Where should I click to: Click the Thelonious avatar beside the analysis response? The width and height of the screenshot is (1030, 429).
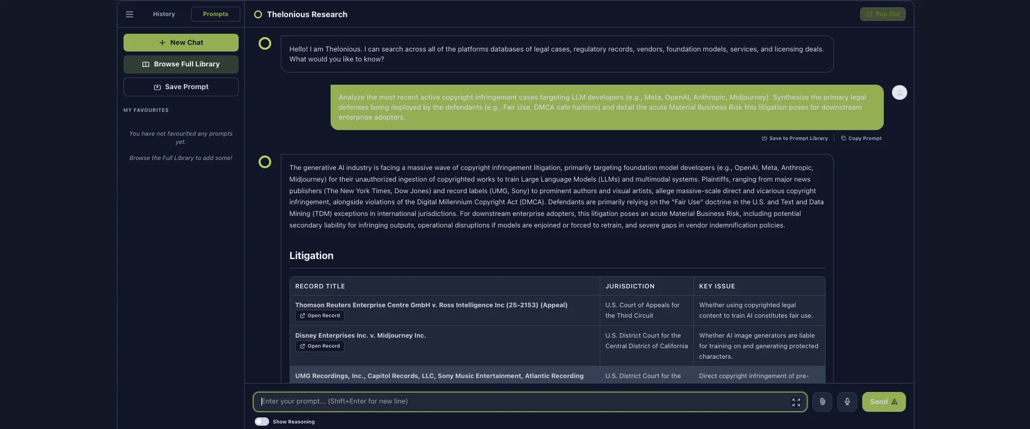[265, 162]
